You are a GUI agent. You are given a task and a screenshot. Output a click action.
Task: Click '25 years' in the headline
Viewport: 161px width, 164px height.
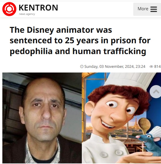82,41
